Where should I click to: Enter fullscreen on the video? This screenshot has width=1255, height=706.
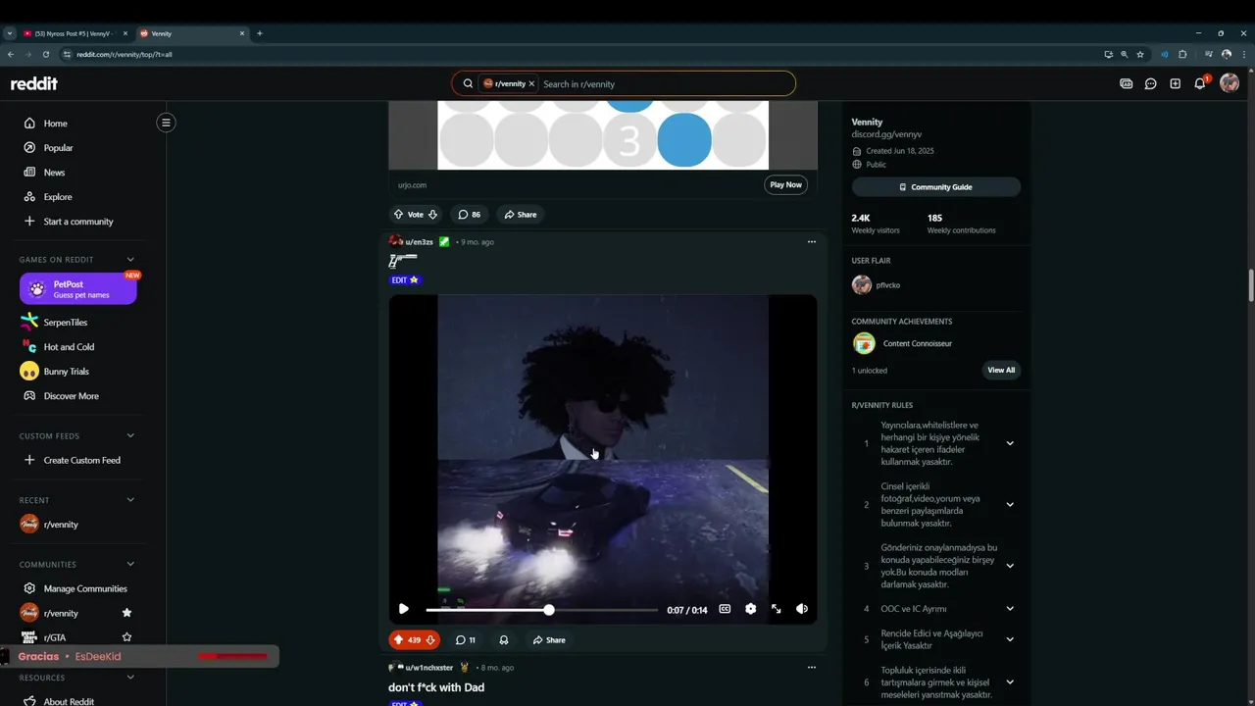776,609
